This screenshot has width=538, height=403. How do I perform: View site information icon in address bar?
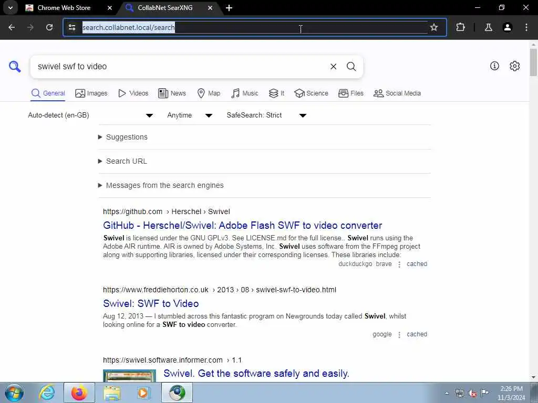pyautogui.click(x=71, y=27)
